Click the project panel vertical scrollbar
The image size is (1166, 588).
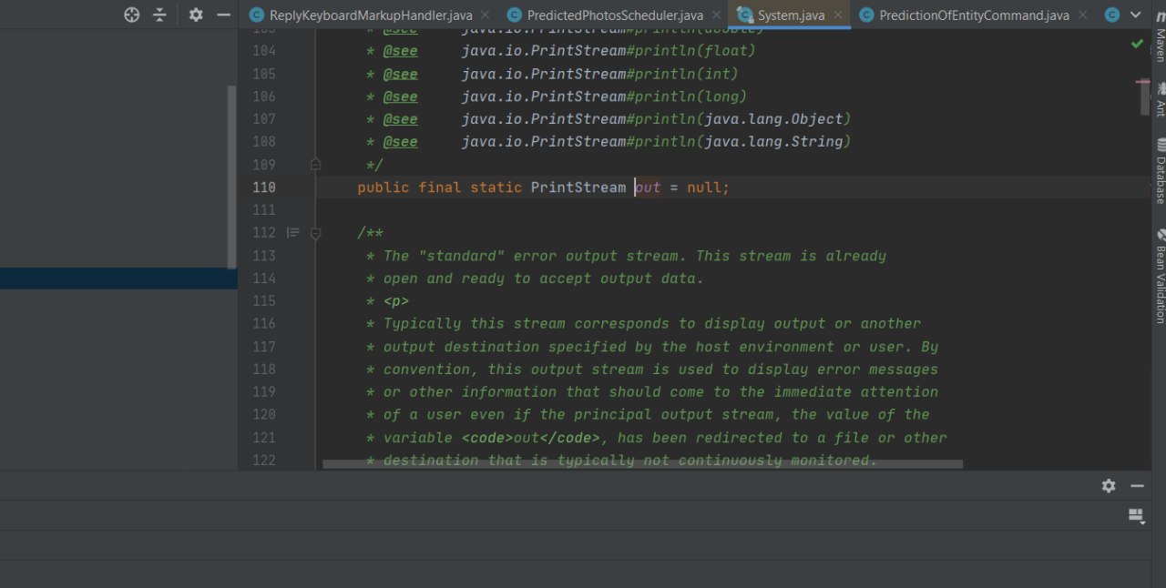[231, 177]
